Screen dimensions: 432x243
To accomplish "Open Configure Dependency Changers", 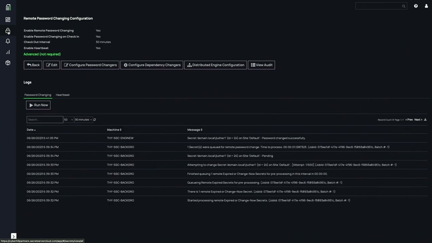I will point(152,65).
